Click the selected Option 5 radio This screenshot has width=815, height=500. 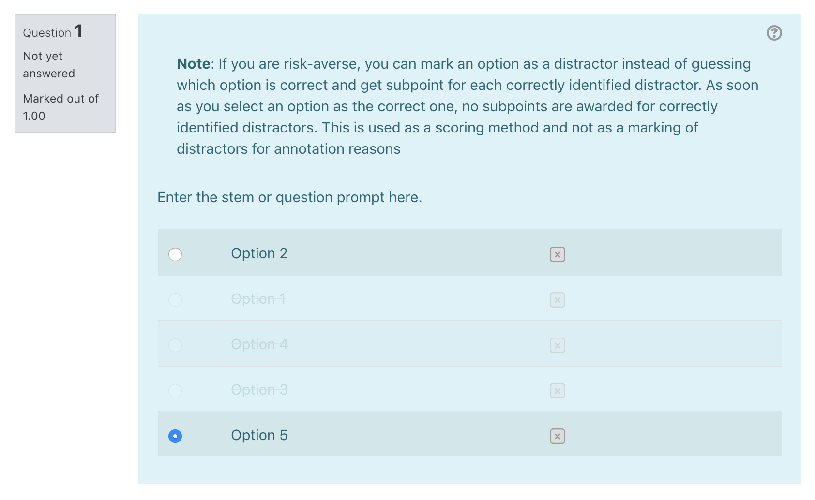pos(175,436)
